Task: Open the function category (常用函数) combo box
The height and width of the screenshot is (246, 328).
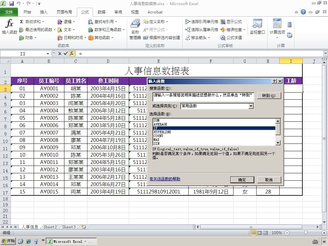Action: pos(217,106)
